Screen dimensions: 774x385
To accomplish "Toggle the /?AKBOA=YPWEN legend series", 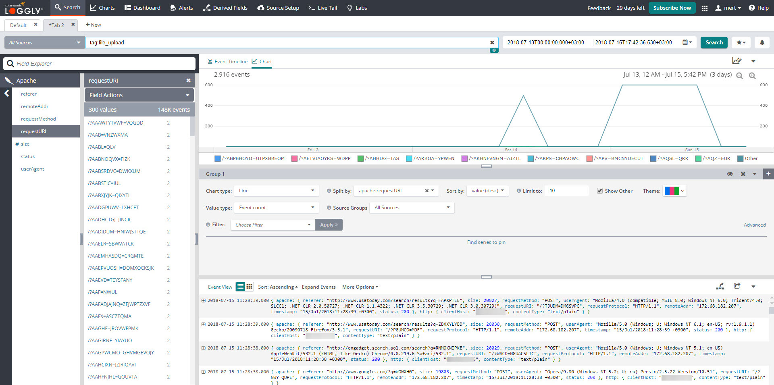I will pyautogui.click(x=430, y=158).
